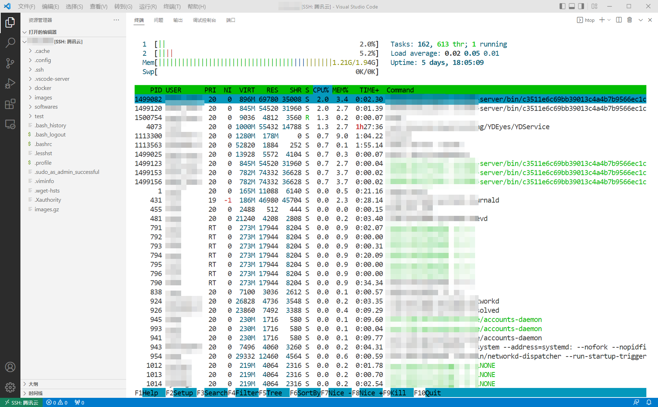
Task: Open the 转到(G) menu
Action: tap(123, 6)
